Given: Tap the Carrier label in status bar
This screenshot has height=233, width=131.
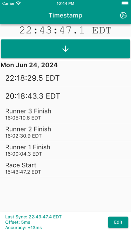Looking at the screenshot, I should [8, 3].
